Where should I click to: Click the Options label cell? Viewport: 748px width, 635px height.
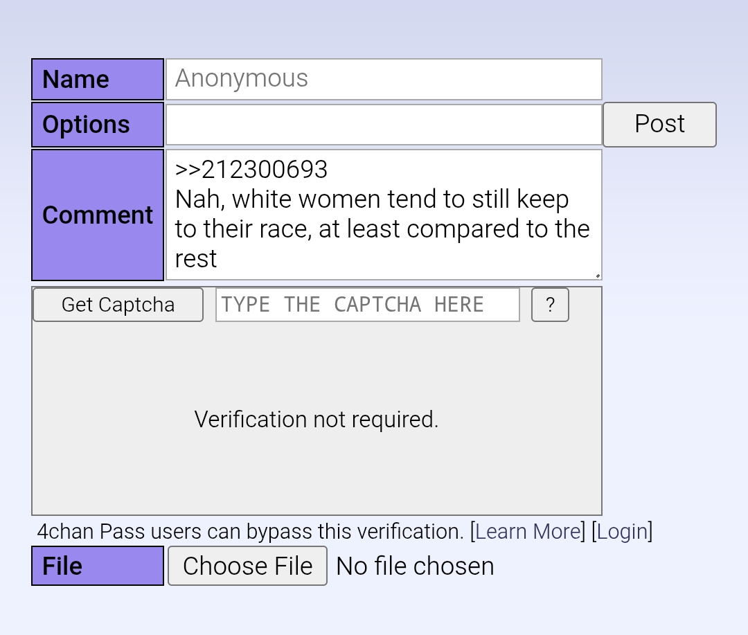98,125
